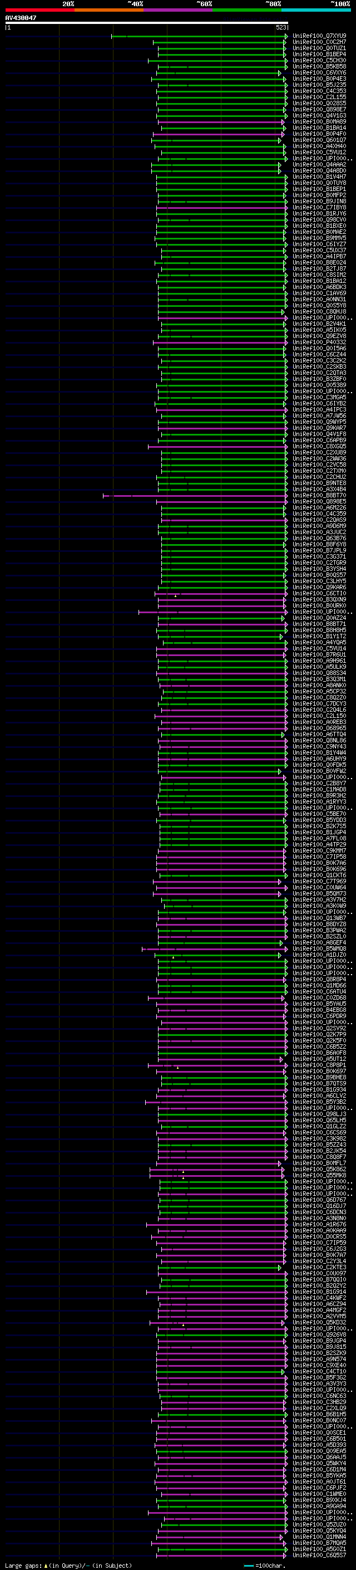The height and width of the screenshot is (1570, 356).
Task: Open hit UniRef100_C5CH30
Action: click(x=319, y=60)
